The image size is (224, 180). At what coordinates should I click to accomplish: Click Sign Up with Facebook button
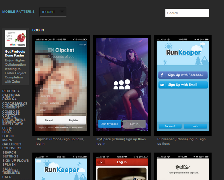tap(183, 75)
